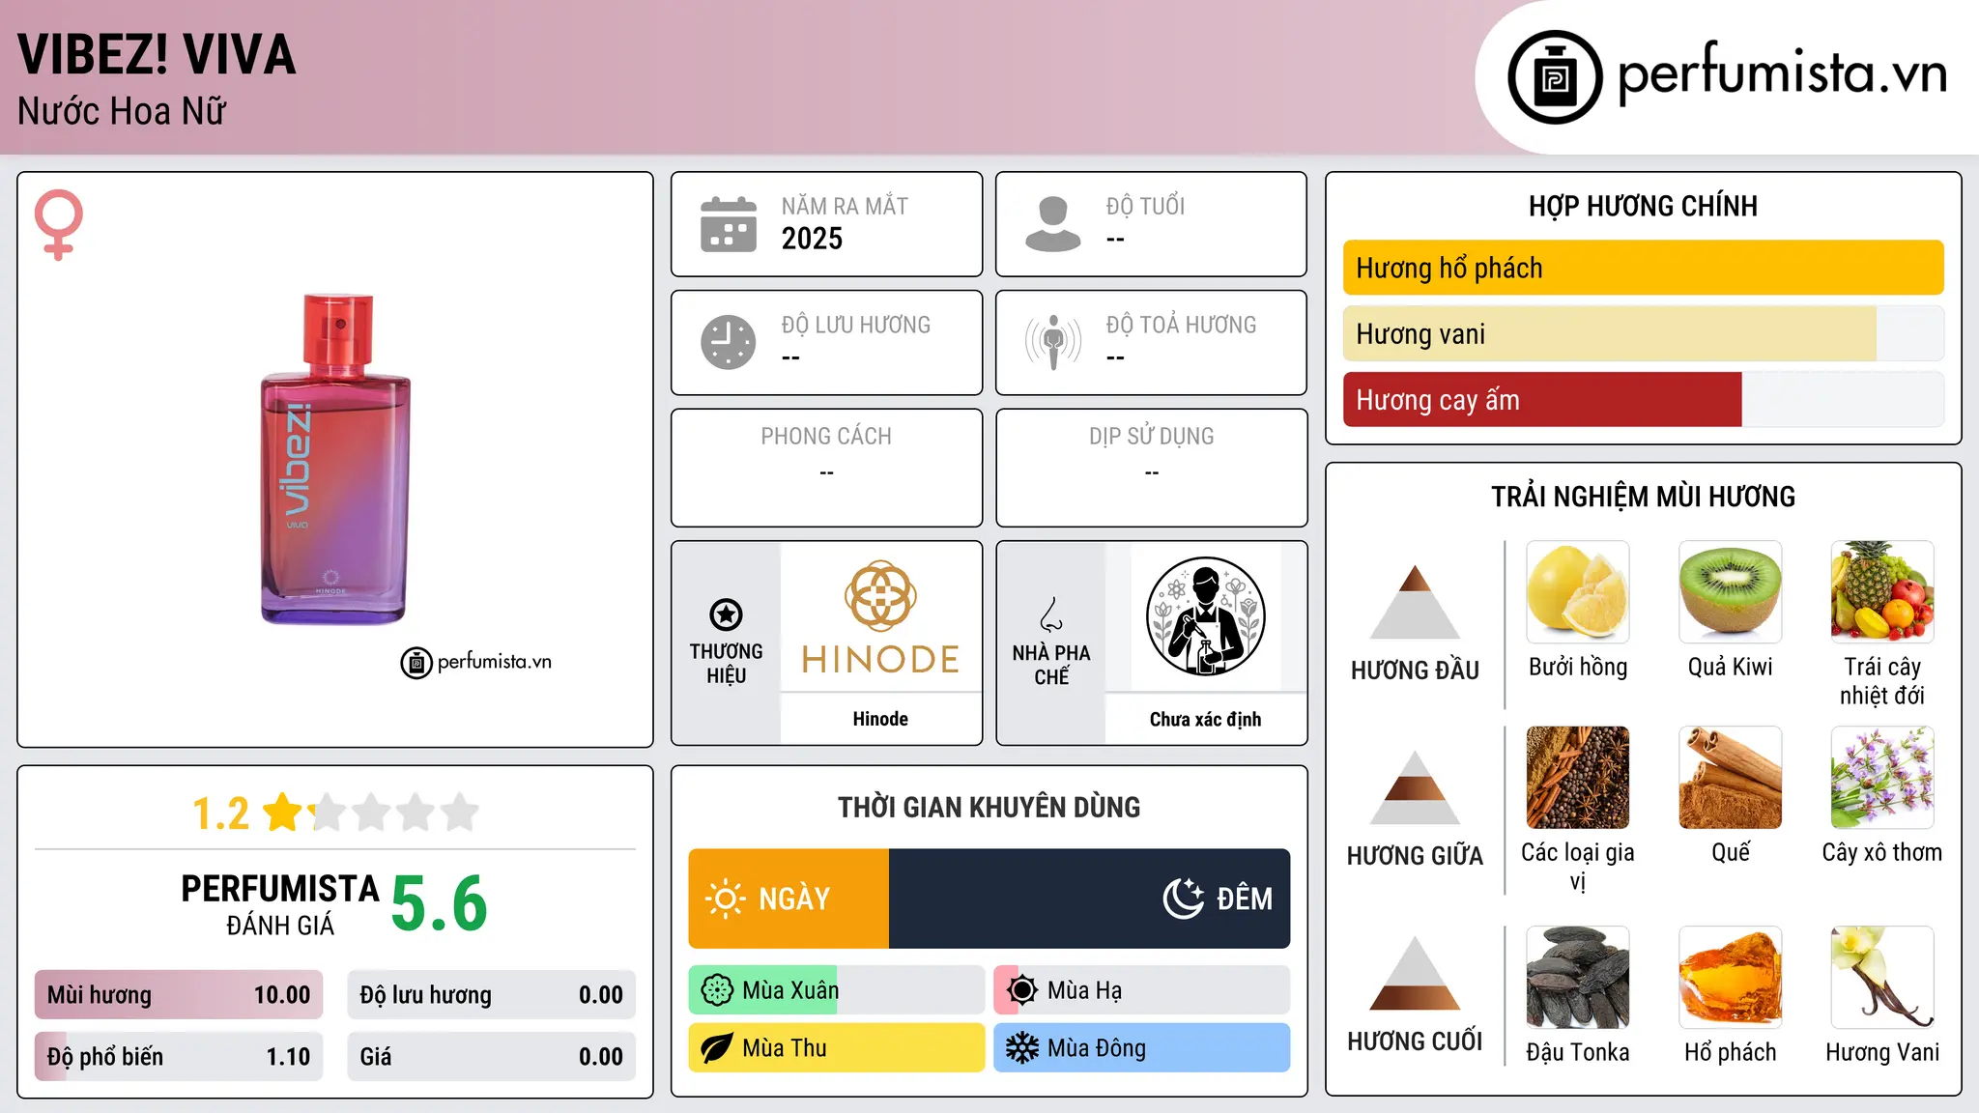
Task: Click the Phong cách card
Action: 826,468
